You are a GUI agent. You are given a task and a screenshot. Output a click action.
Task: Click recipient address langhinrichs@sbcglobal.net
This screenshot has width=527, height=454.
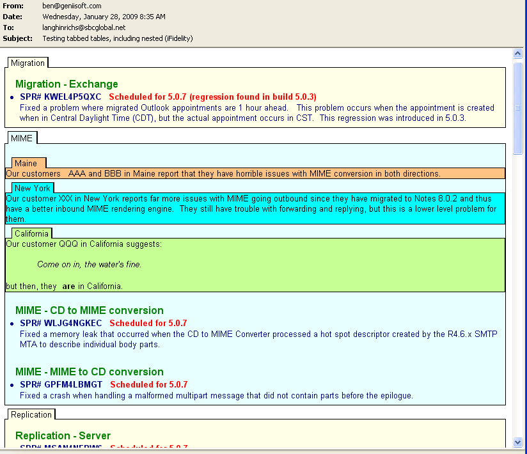coord(84,27)
